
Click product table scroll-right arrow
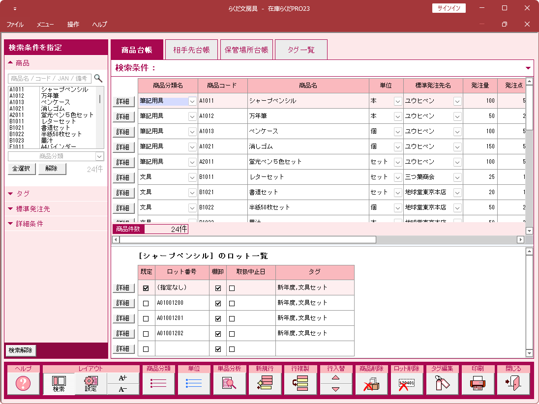[x=520, y=239]
